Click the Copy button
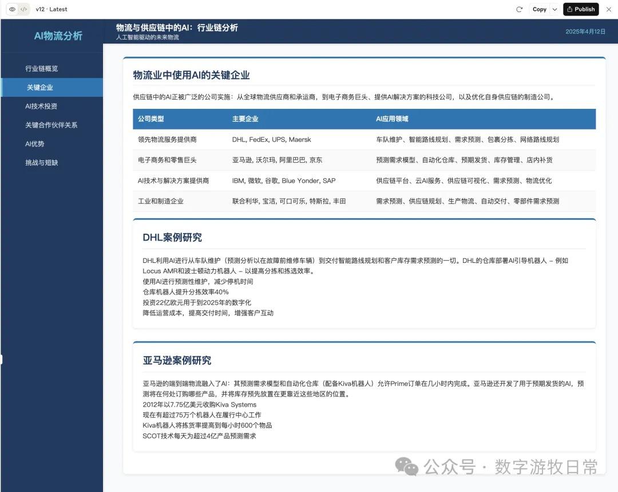This screenshot has width=618, height=492. 539,9
